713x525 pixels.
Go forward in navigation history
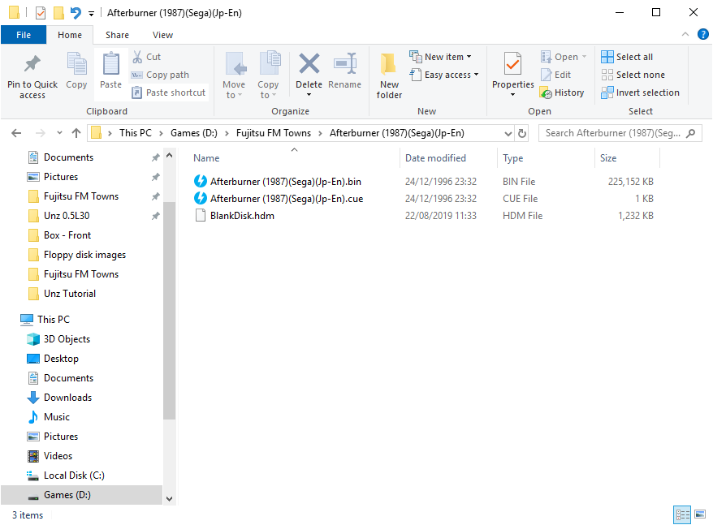pos(40,133)
